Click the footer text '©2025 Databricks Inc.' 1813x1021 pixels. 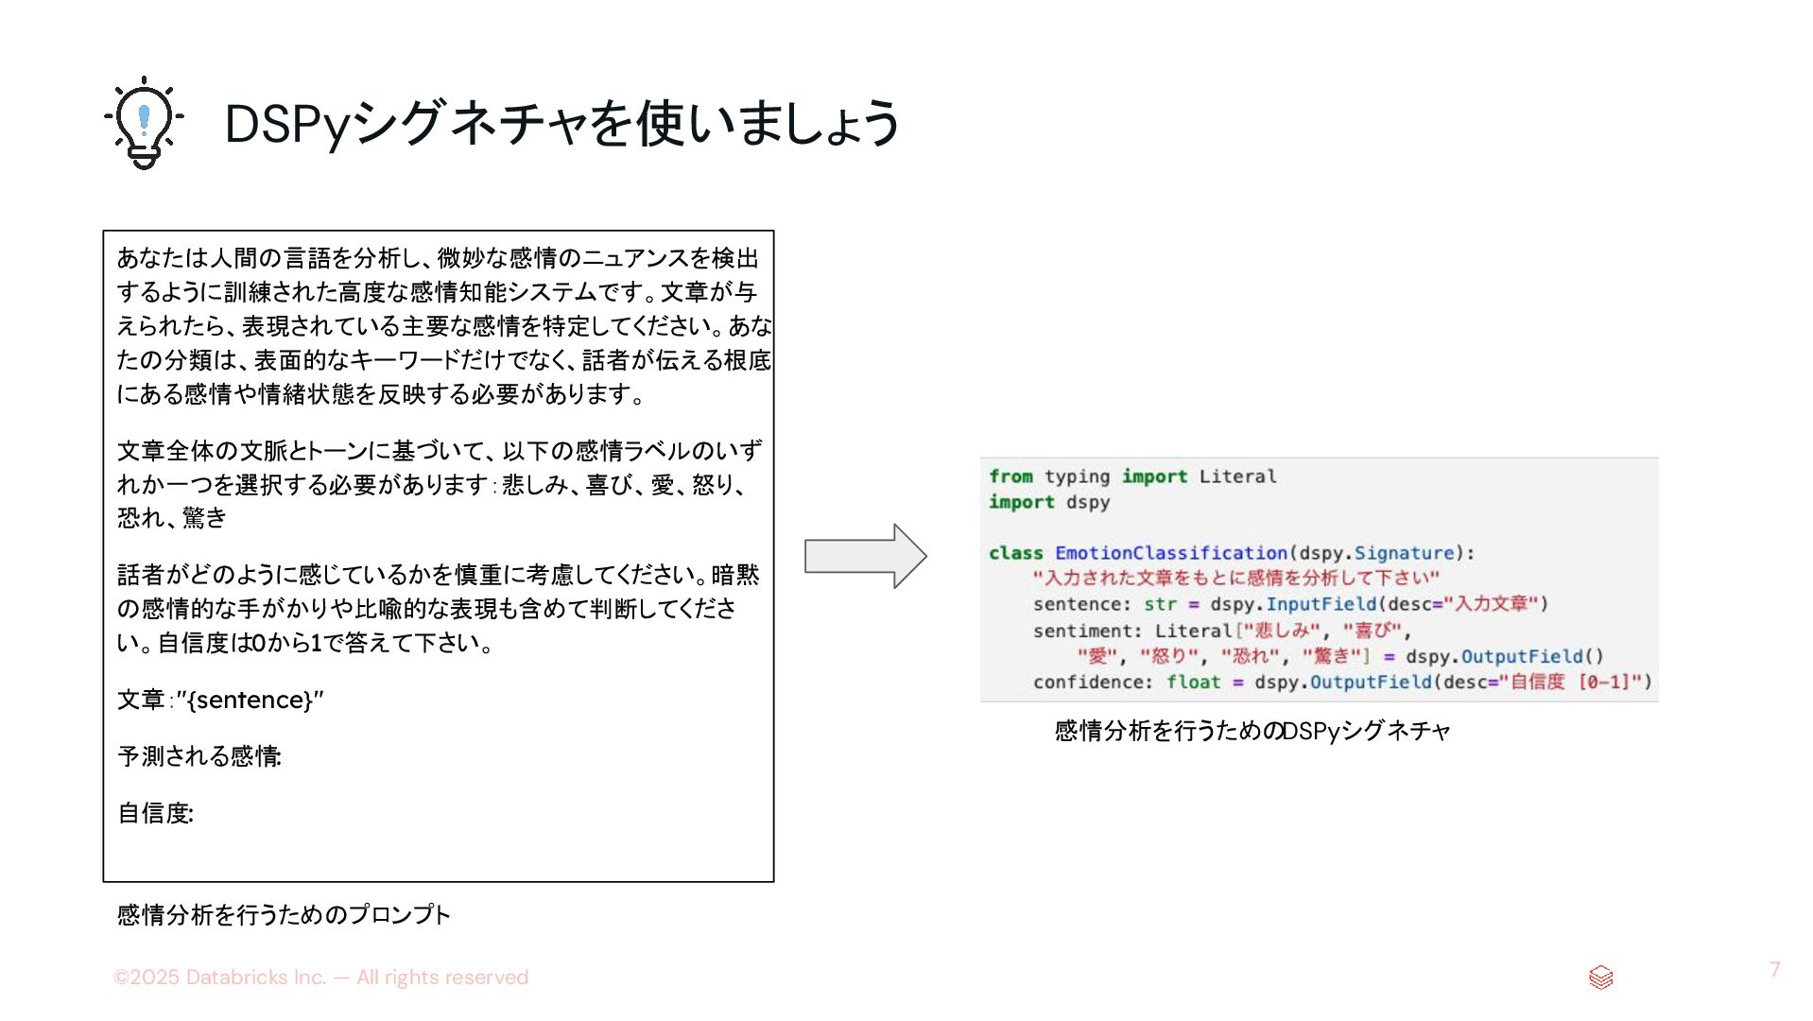point(320,978)
